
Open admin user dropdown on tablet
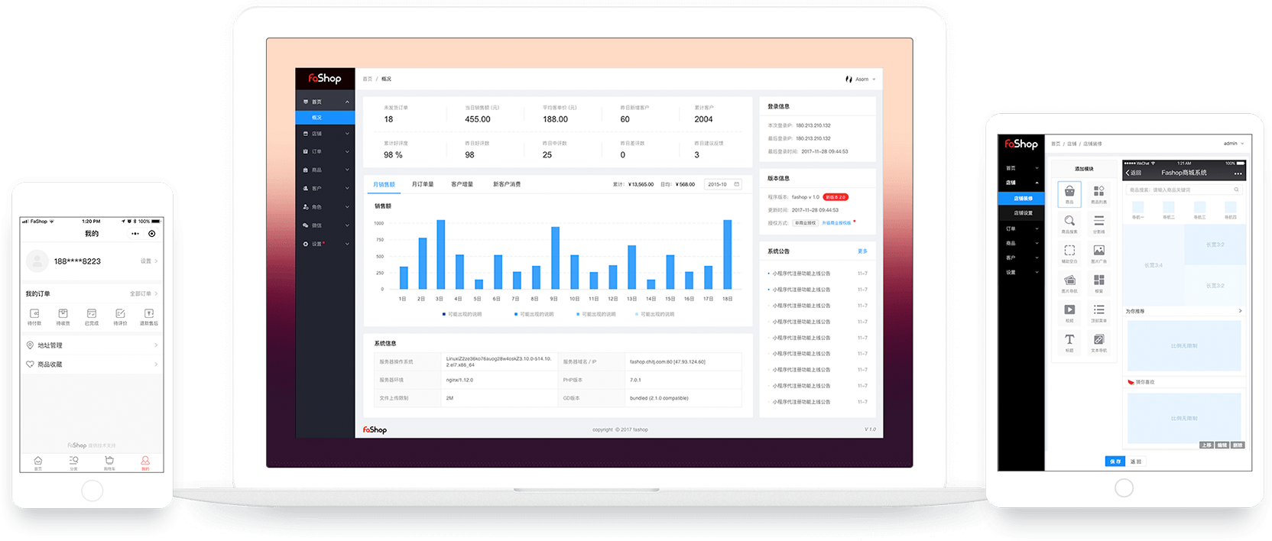tap(1233, 144)
